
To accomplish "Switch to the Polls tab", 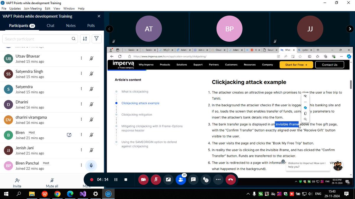I will (91, 26).
